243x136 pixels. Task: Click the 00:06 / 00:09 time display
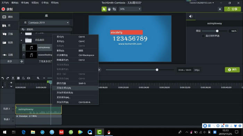(185, 70)
